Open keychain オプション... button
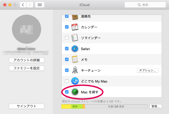This screenshot has height=114, width=169. point(147,70)
